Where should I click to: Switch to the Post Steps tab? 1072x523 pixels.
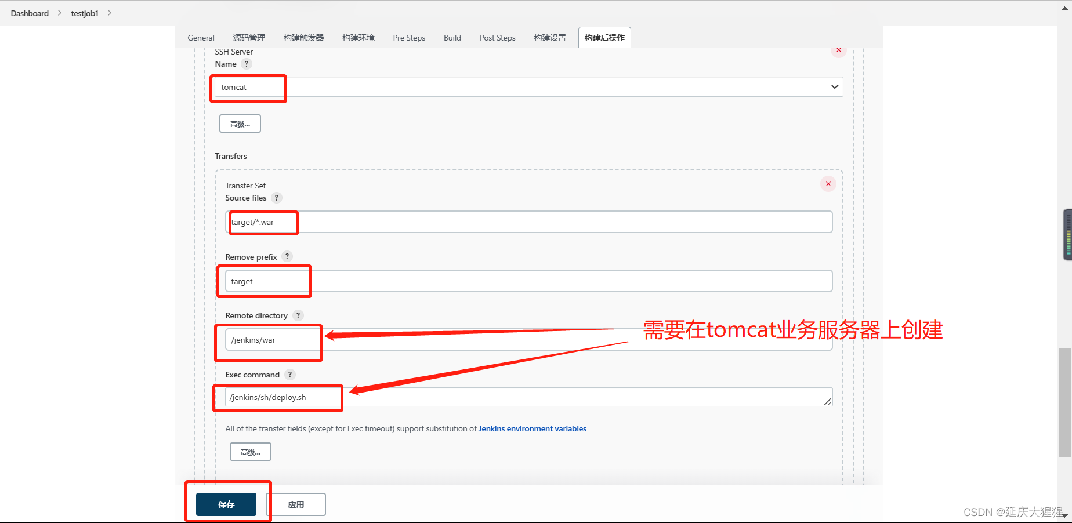[498, 38]
